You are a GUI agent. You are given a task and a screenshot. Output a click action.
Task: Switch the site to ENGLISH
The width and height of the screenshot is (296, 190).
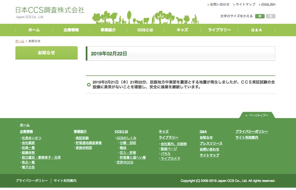[x=268, y=4]
